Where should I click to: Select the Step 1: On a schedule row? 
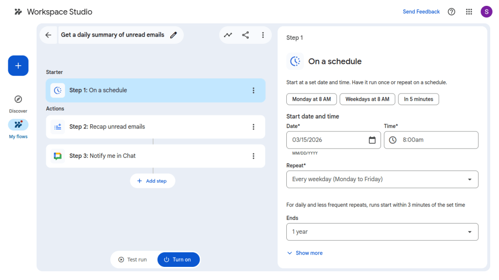[156, 90]
